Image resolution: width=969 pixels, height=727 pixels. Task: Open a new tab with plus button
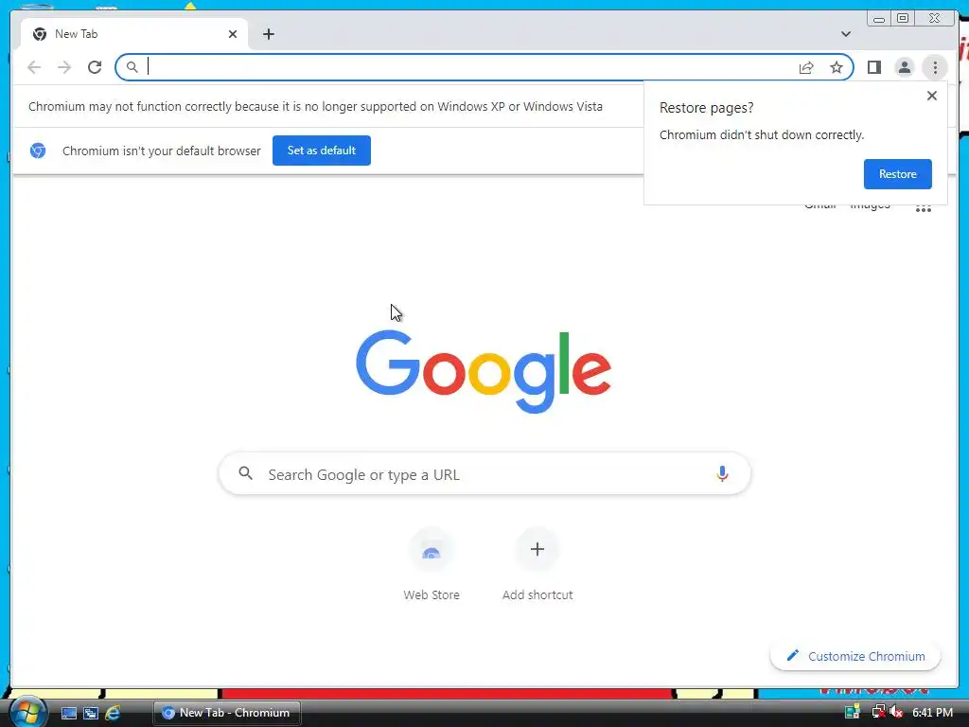[268, 34]
